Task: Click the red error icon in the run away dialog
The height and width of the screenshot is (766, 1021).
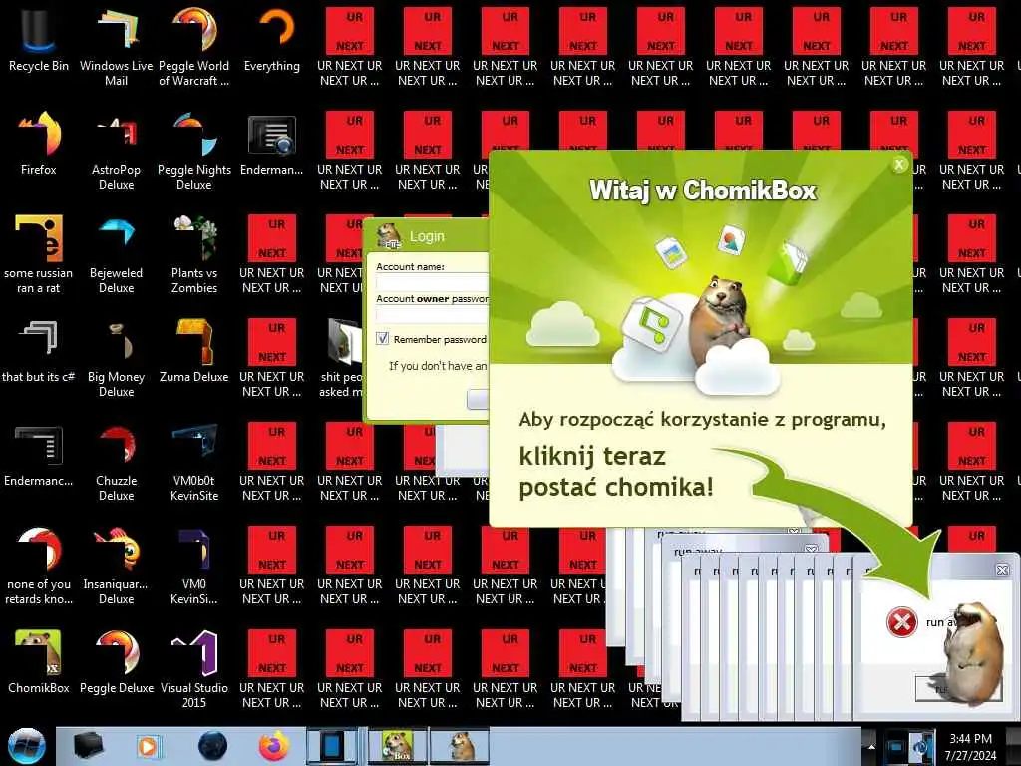Action: 901,622
